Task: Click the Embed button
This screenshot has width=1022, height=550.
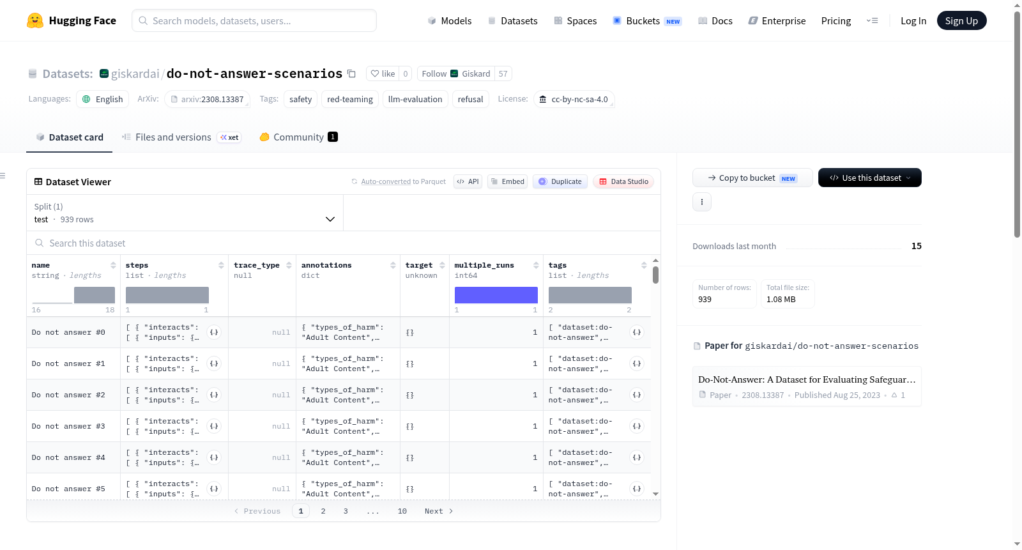Action: [508, 181]
